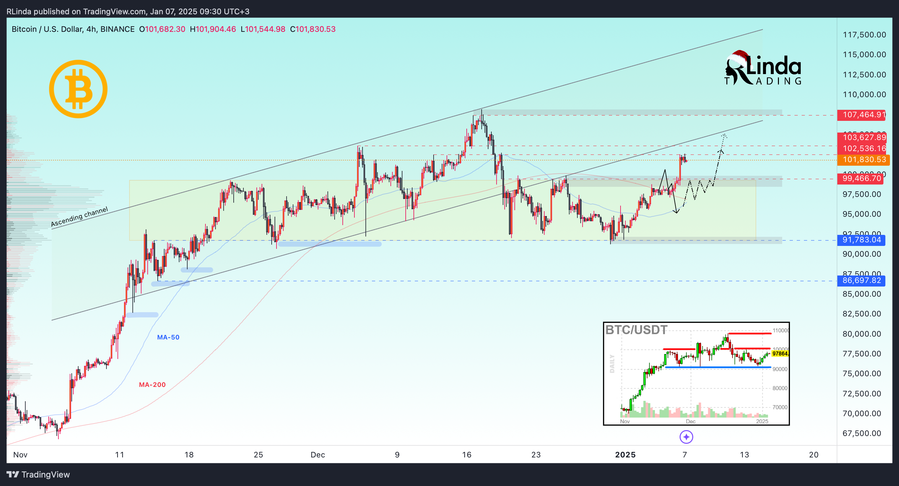Click the 85,000.00 price axis value

tap(862, 294)
